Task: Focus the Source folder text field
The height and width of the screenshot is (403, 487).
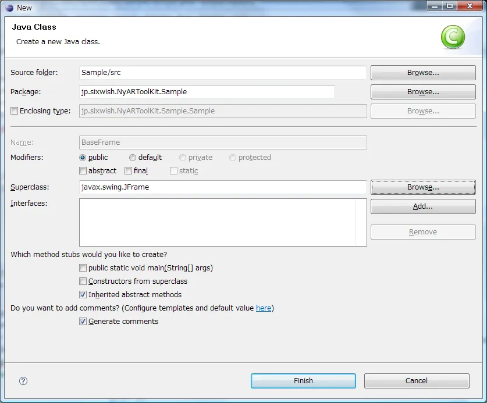Action: 223,73
